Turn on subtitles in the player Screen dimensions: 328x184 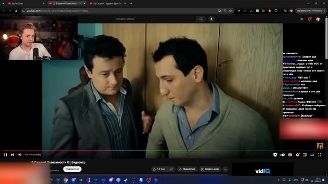coord(290,155)
